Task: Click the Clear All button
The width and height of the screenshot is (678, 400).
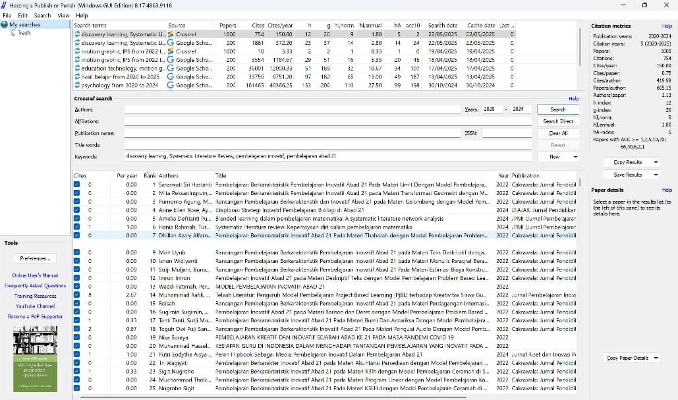Action: [x=558, y=133]
